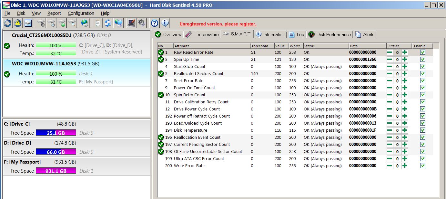The width and height of the screenshot is (446, 199).
Task: Decrease offset for Write Error Rate
Action: (x=390, y=166)
